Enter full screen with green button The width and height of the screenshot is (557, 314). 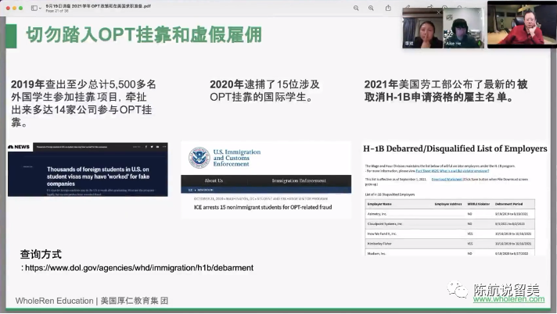(x=19, y=6)
